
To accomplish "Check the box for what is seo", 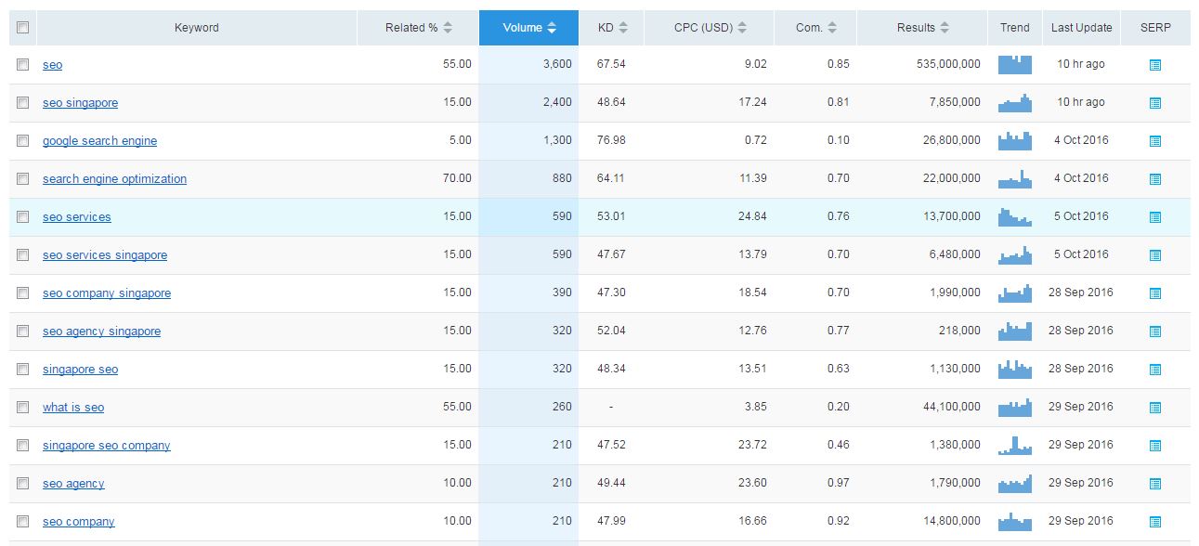I will pyautogui.click(x=22, y=408).
